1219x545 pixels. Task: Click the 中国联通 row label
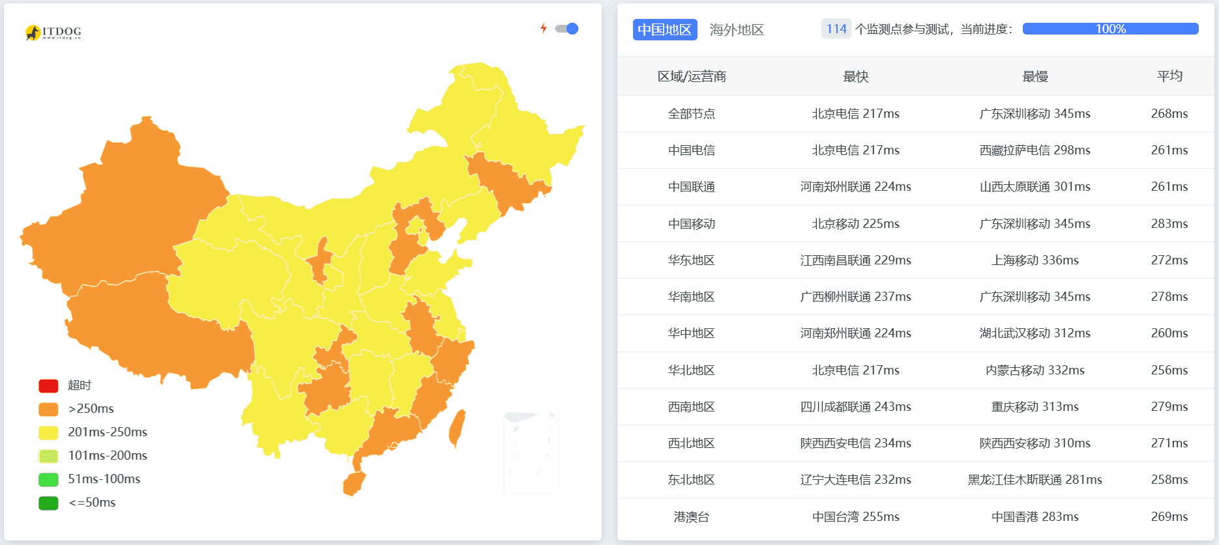point(692,187)
